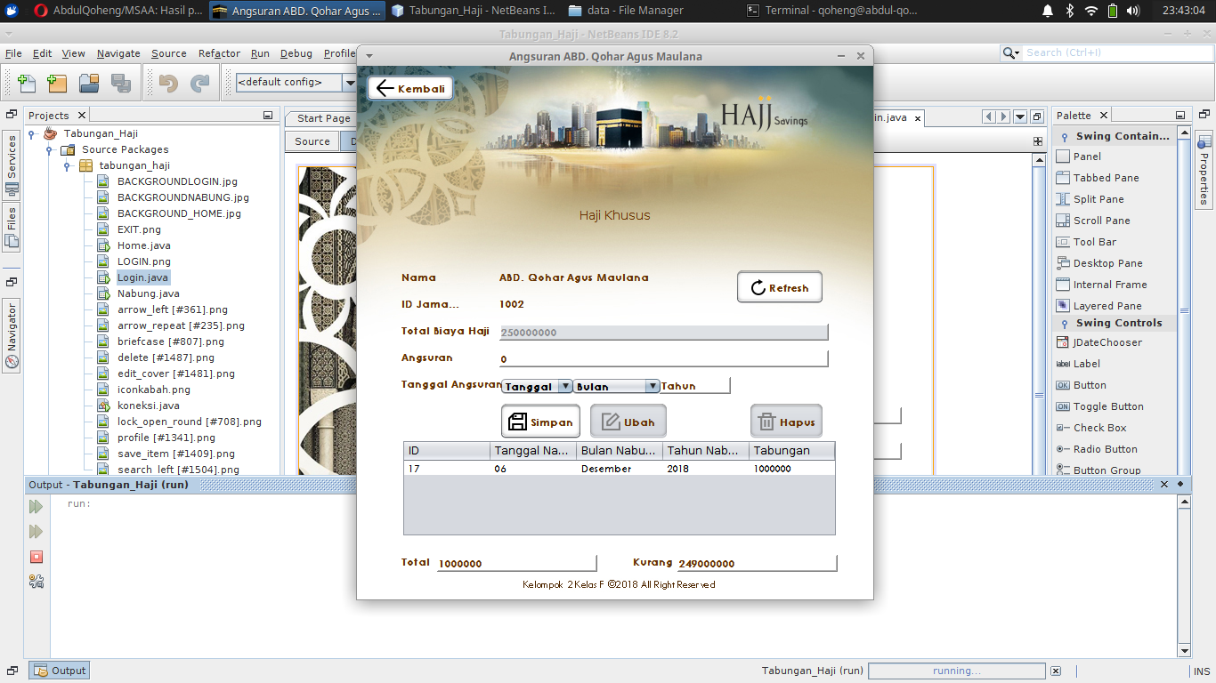Viewport: 1216px width, 683px height.
Task: Select Login.java in the Projects tree
Action: point(142,277)
